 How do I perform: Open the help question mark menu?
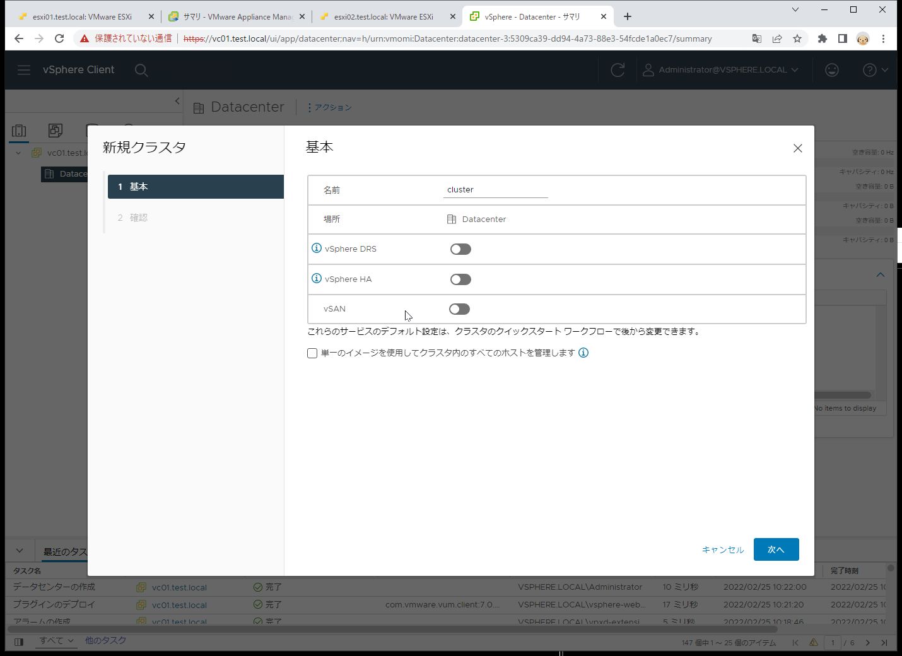[876, 70]
